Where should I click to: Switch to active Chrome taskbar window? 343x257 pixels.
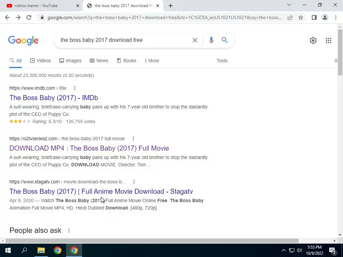click(x=74, y=250)
